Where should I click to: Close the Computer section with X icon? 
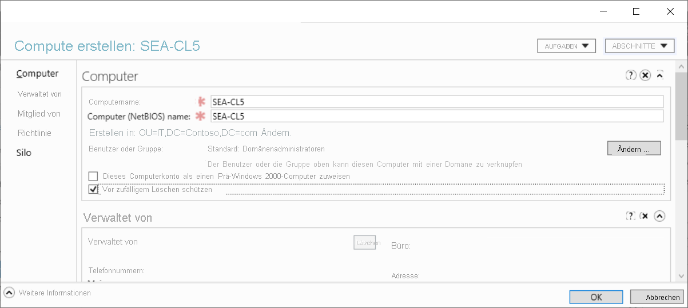coord(645,75)
